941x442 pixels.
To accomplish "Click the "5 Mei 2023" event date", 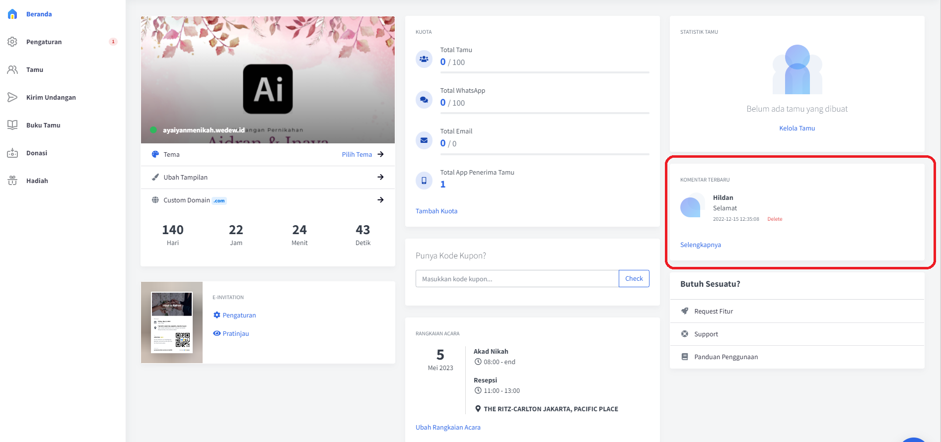I will [x=440, y=360].
